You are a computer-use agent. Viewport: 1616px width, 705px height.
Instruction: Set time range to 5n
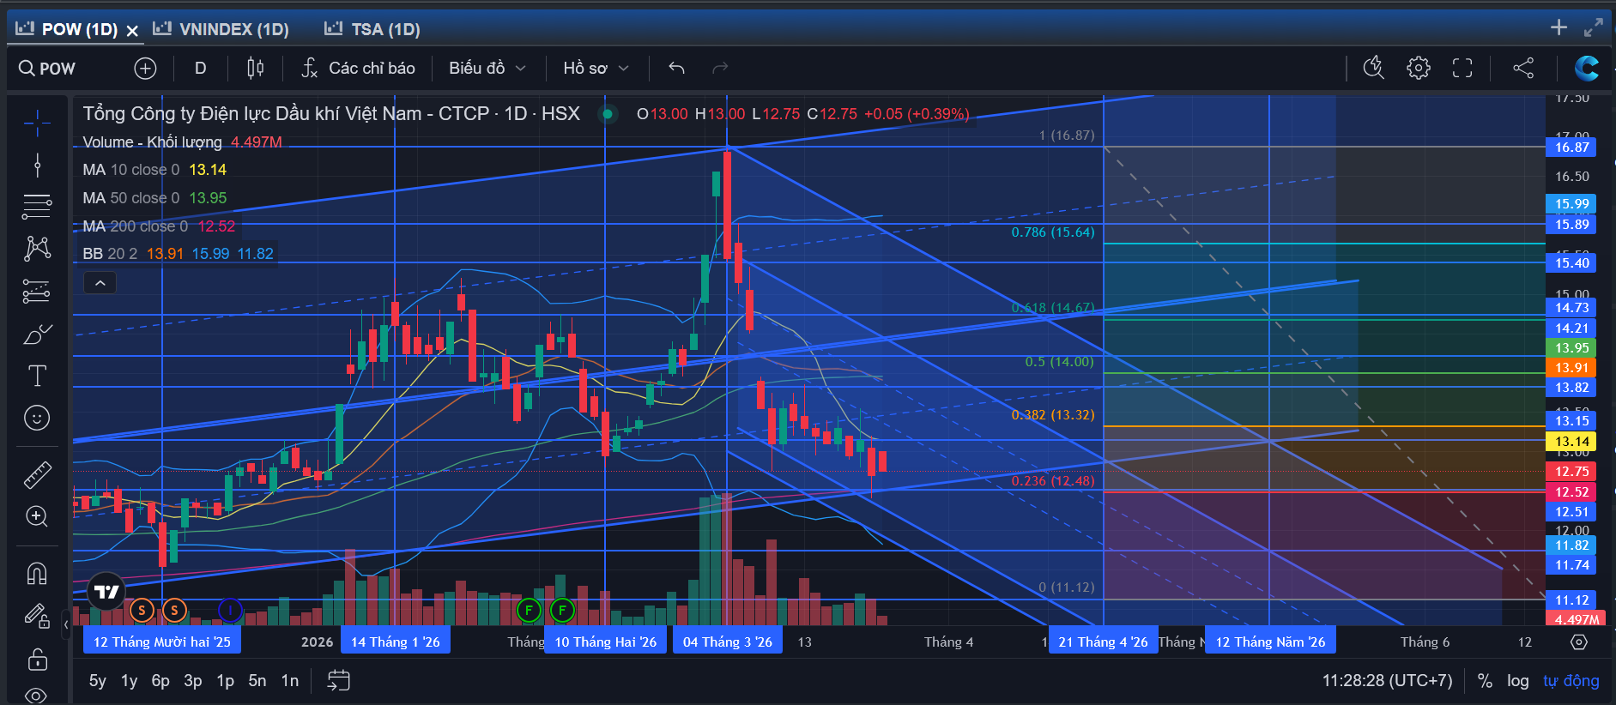pyautogui.click(x=257, y=681)
